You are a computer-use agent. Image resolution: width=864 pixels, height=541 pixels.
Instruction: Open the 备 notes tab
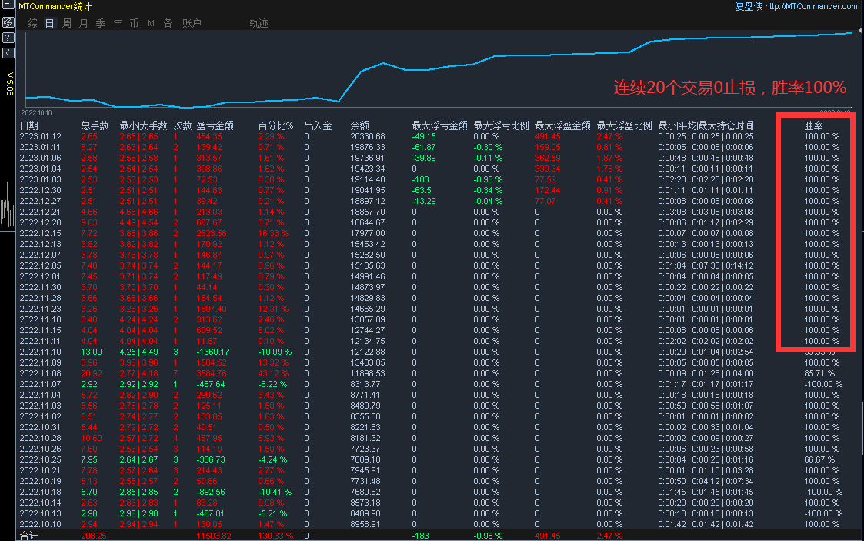pos(168,23)
